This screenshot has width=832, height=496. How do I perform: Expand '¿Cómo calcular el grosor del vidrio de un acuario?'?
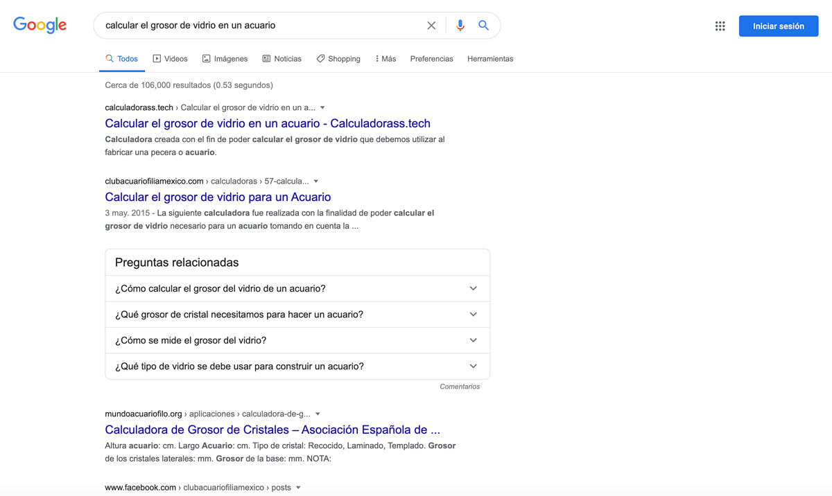pos(297,288)
